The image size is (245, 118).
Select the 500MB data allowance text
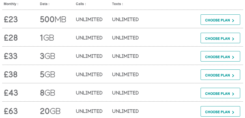[53, 19]
